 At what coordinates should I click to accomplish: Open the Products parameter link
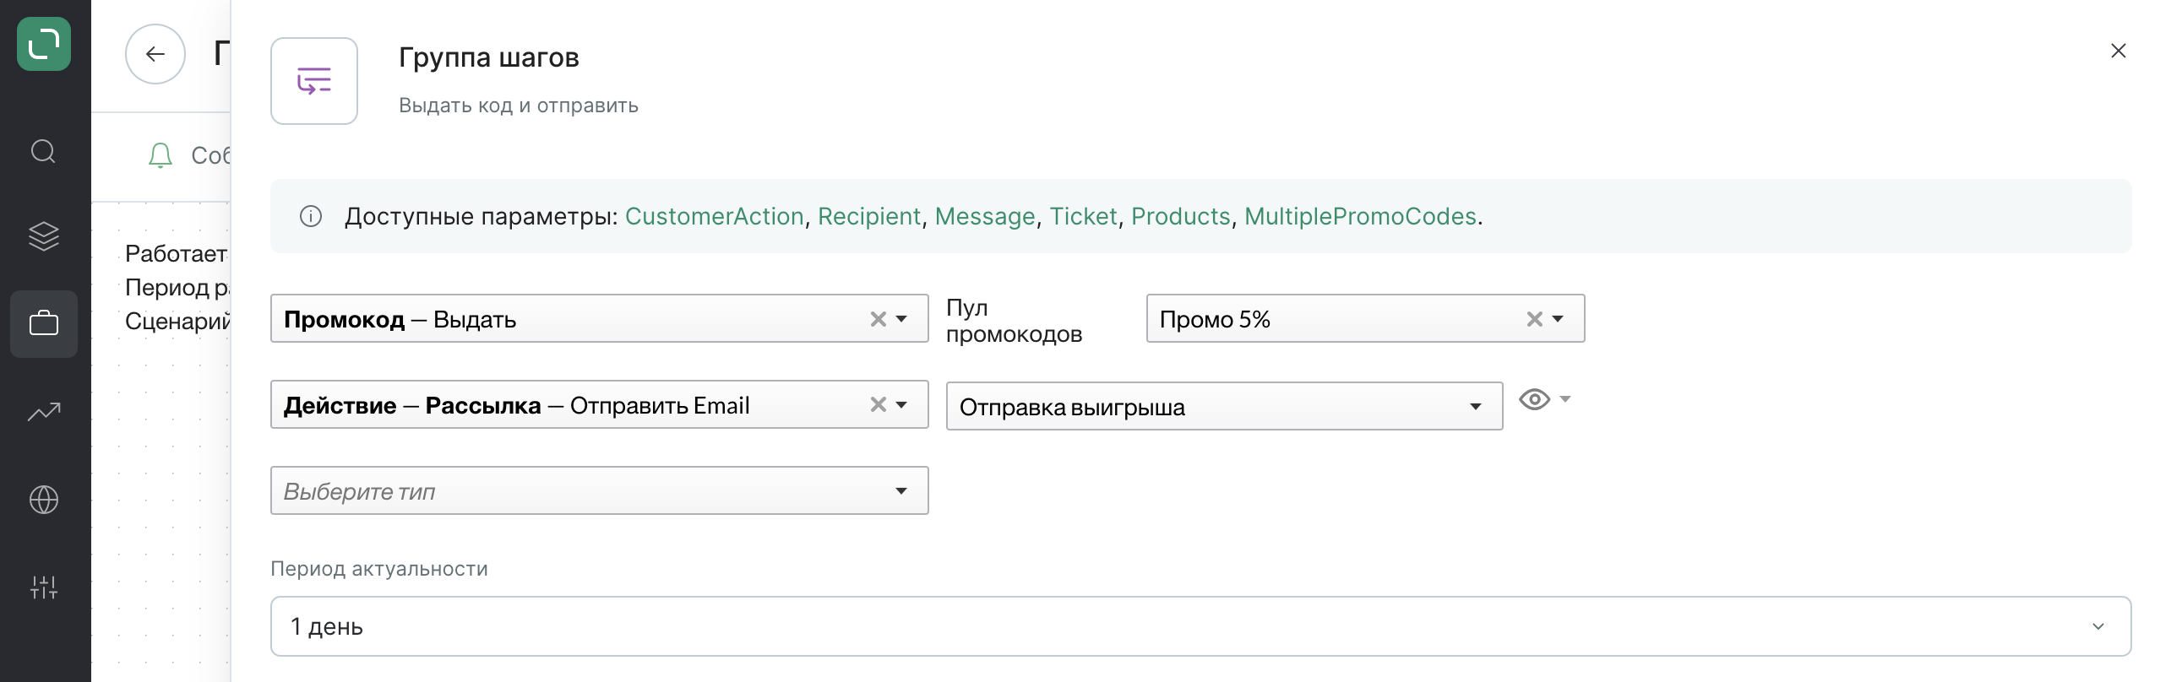pyautogui.click(x=1180, y=217)
